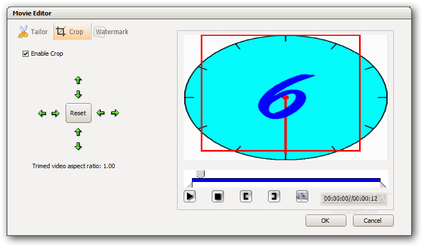Set the end mark with right bracket button
This screenshot has height=247, width=423.
(274, 196)
